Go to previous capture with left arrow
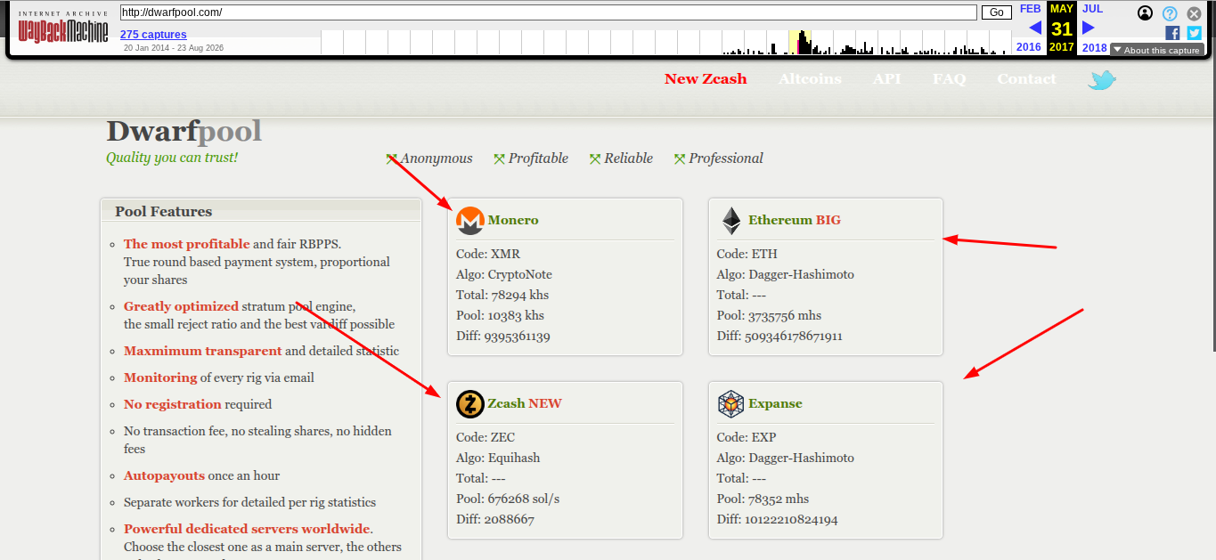Viewport: 1216px width, 560px height. pos(1035,28)
